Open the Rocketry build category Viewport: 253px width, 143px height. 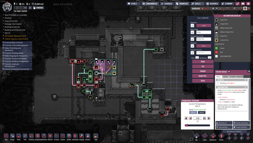pos(88,136)
